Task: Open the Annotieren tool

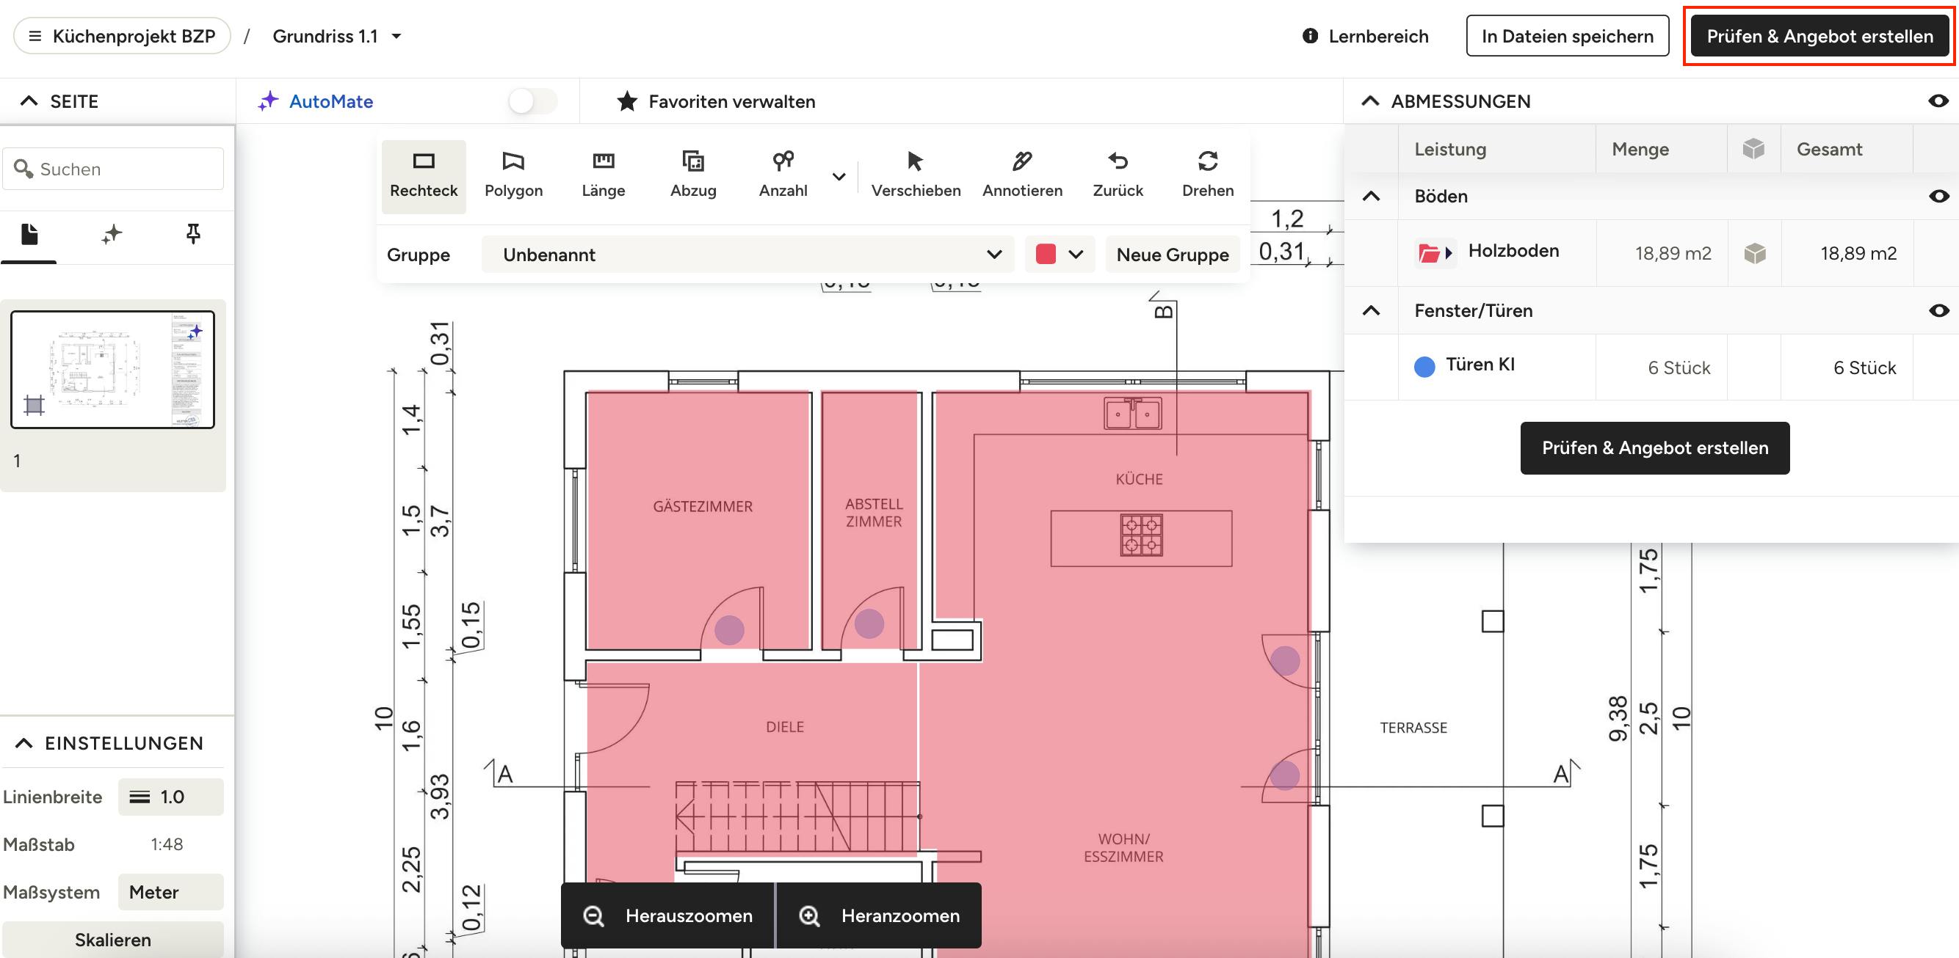Action: coord(1022,175)
